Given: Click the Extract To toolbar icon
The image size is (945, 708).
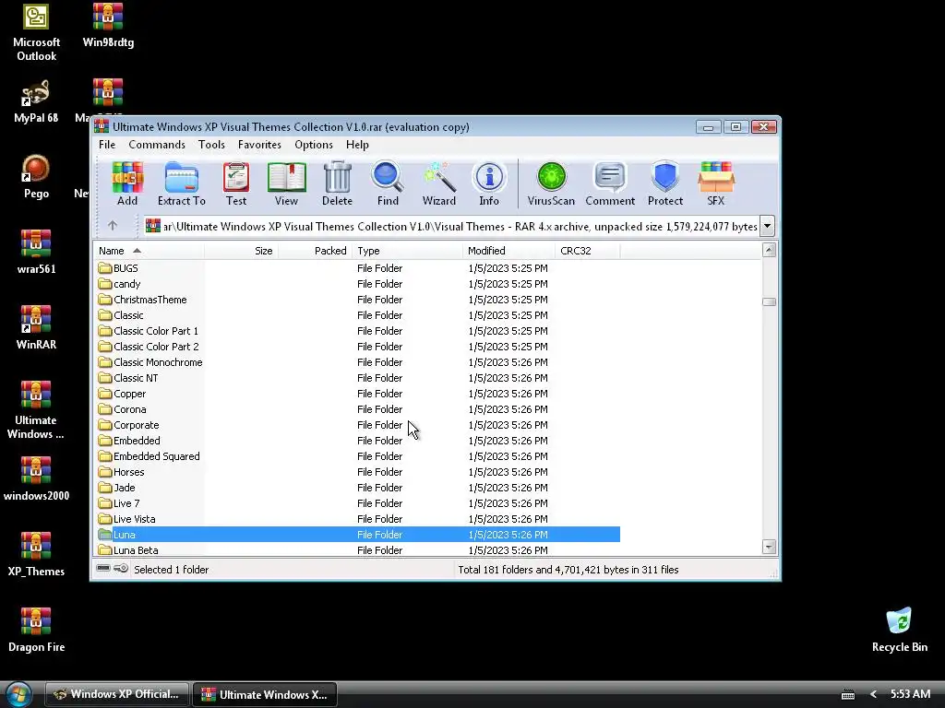Looking at the screenshot, I should (182, 183).
